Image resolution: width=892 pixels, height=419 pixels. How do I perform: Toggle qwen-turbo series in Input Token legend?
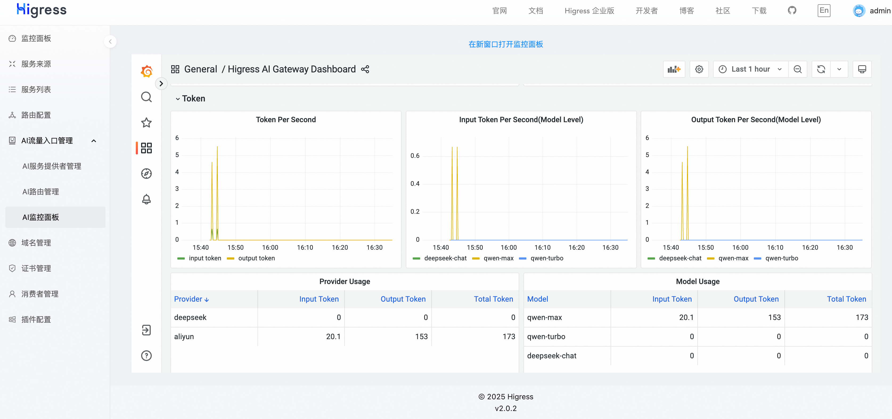click(546, 258)
